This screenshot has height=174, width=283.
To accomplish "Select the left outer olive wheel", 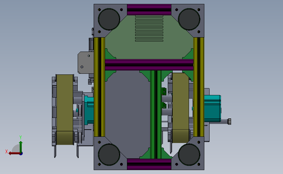I will coord(65,110).
